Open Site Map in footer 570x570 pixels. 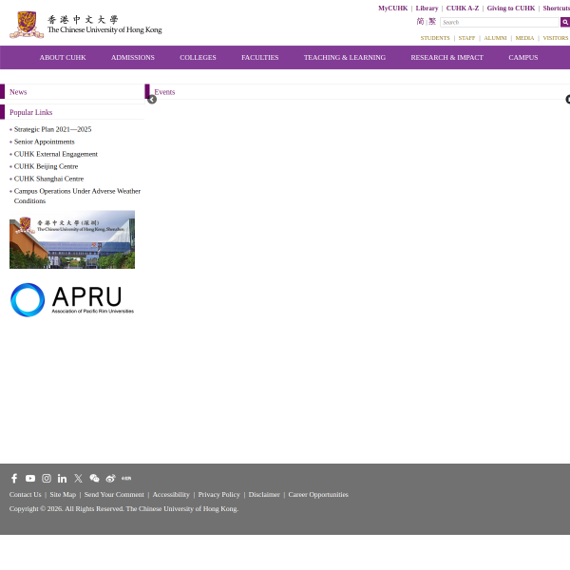point(63,494)
